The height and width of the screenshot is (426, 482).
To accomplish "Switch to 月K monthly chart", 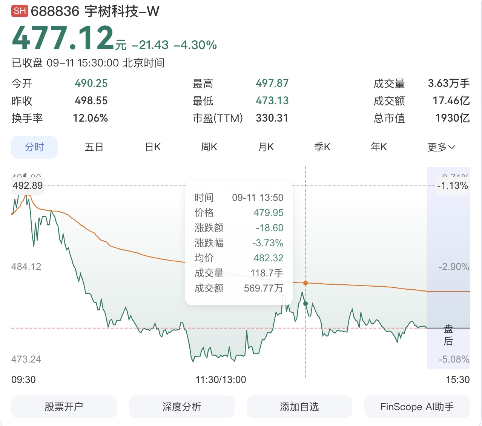I will coord(266,147).
